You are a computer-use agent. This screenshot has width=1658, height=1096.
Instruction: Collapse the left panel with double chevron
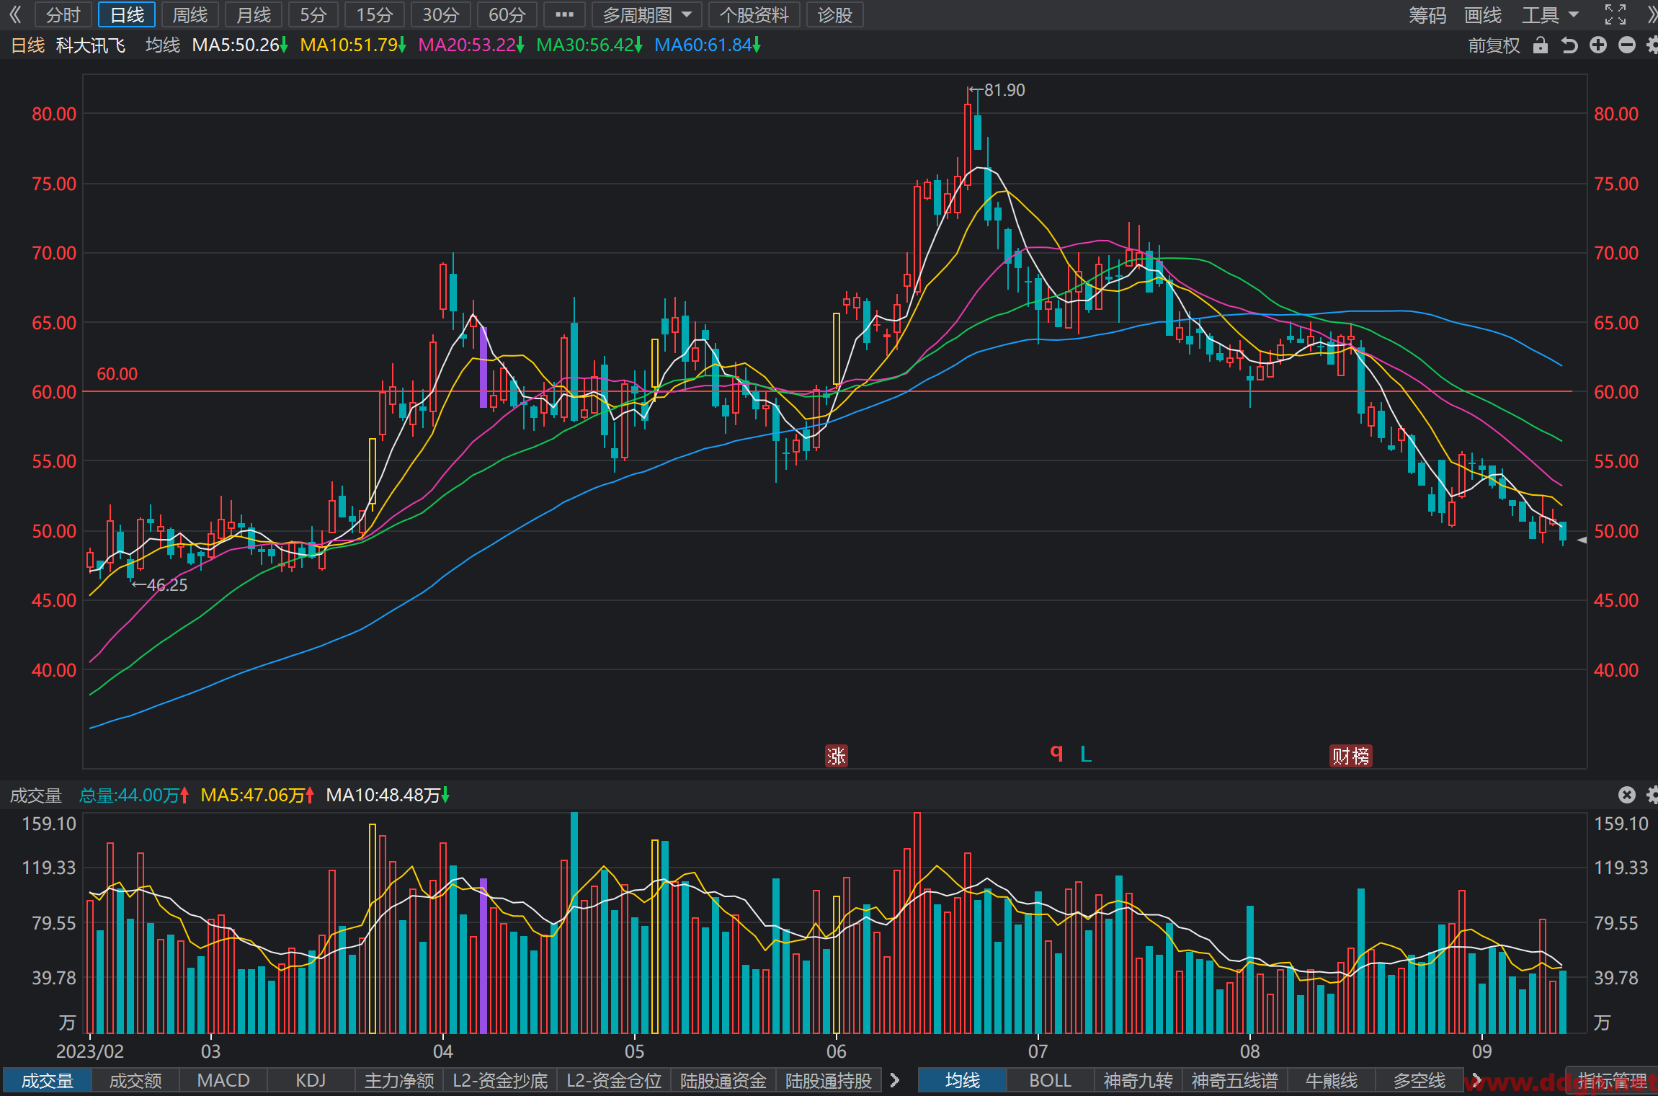point(14,14)
